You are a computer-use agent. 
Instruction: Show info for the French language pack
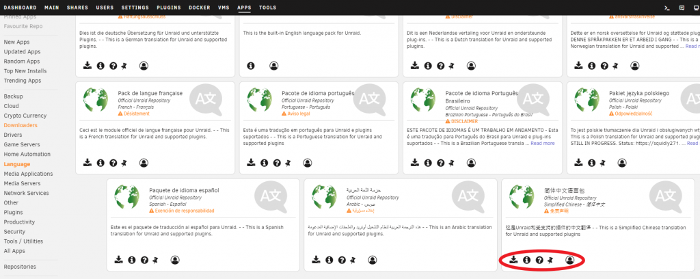point(100,163)
